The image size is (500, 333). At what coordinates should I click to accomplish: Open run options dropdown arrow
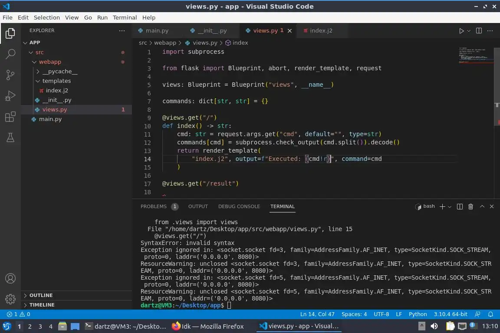coord(469,31)
